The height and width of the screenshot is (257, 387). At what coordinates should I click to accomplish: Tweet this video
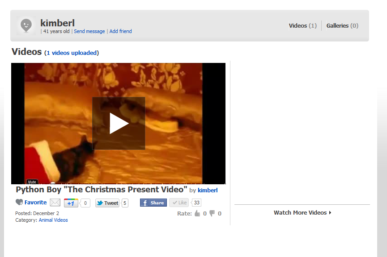[x=107, y=203]
